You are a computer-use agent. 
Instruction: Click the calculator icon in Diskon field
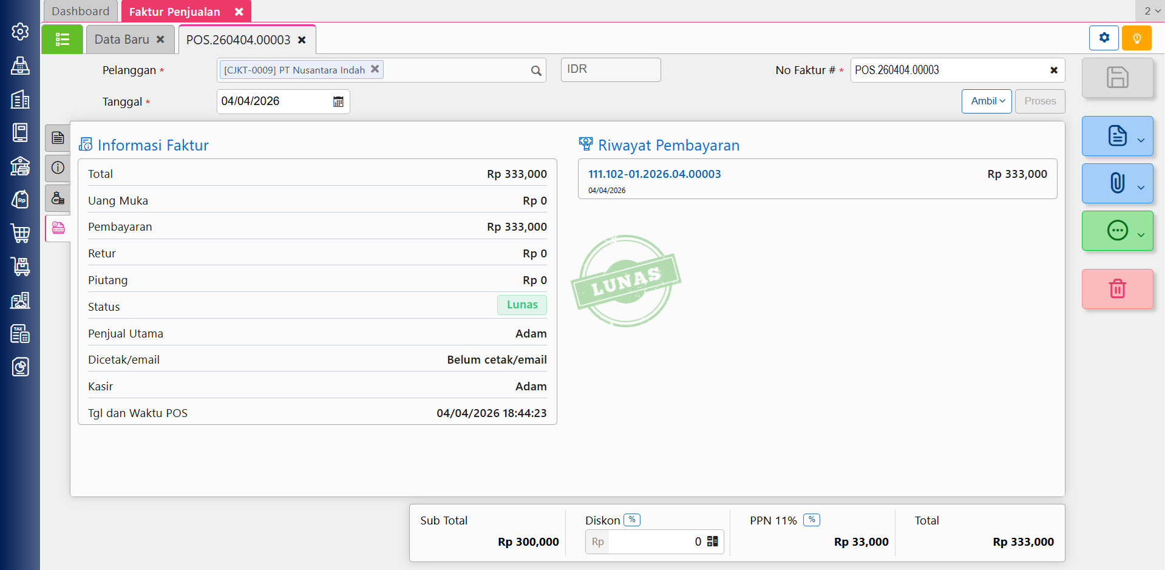click(713, 541)
